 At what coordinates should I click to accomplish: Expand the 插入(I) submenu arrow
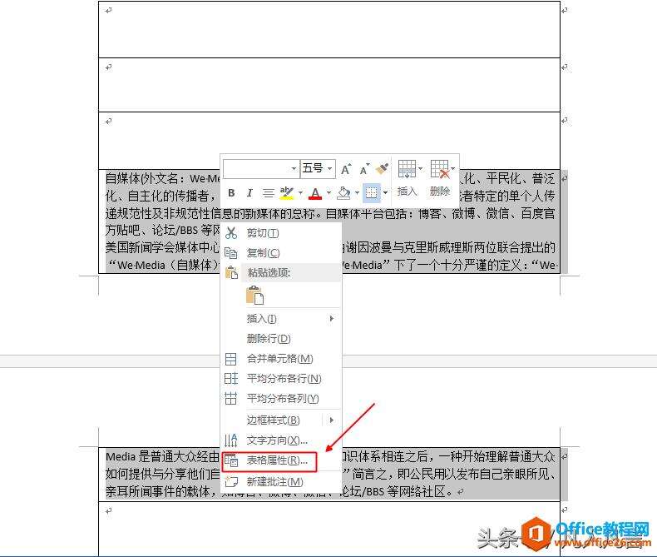point(332,319)
